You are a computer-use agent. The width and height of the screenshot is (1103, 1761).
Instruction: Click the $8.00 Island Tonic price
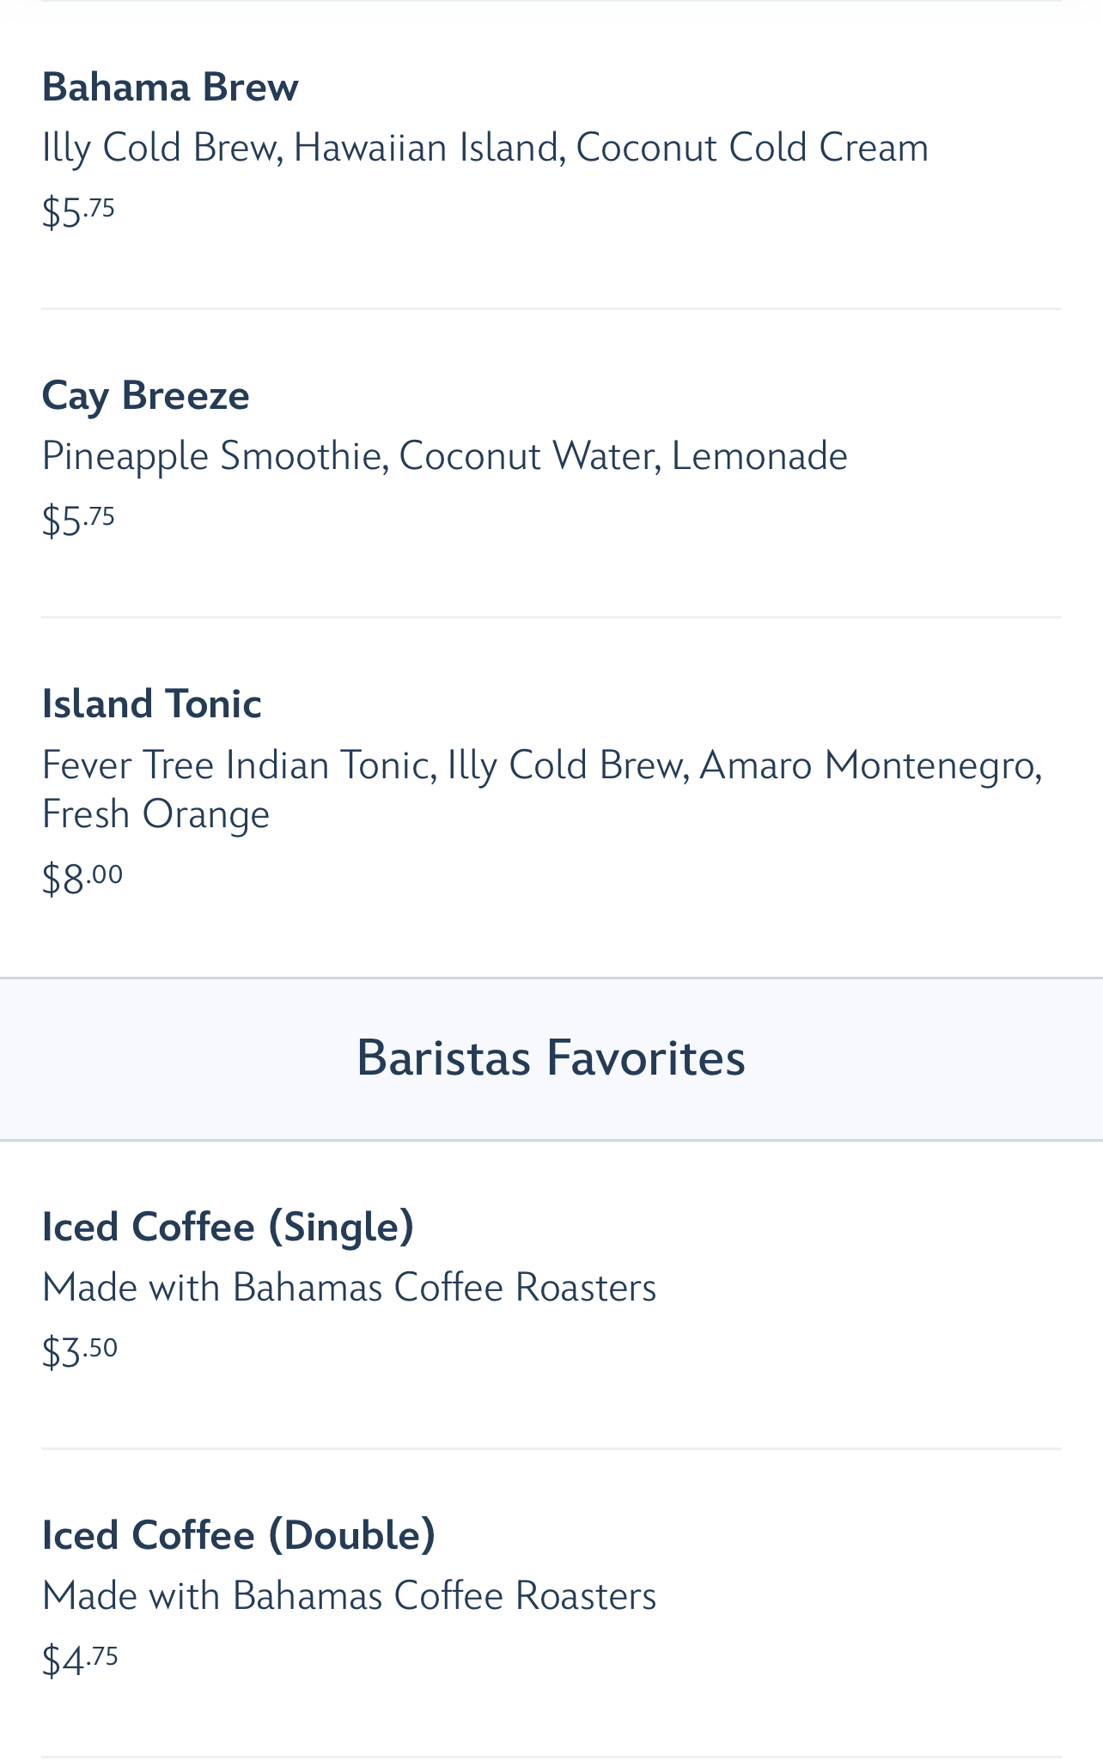[82, 878]
